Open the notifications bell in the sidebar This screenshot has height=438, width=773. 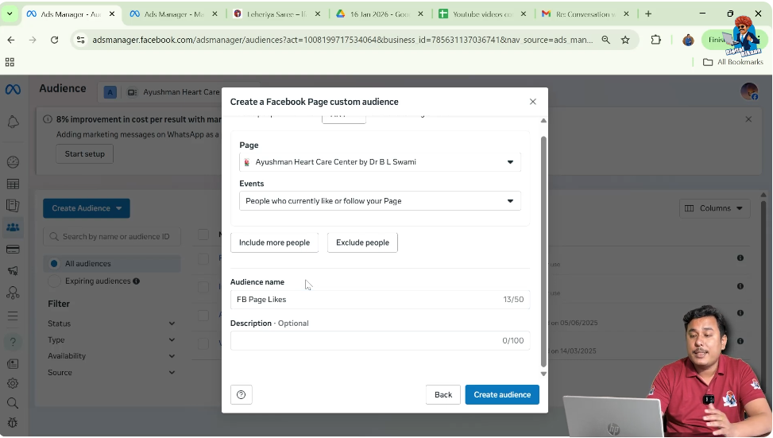click(x=13, y=122)
